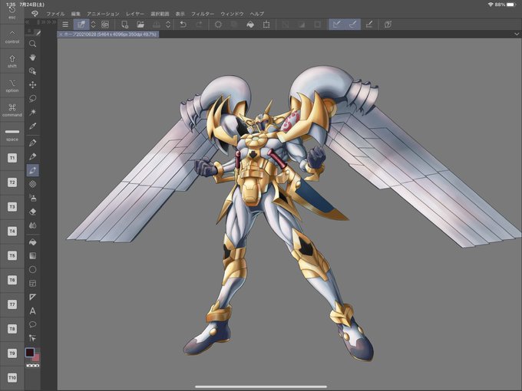This screenshot has height=391, width=522.
Task: Open the 編集 (Edit) menu
Action: tap(76, 14)
